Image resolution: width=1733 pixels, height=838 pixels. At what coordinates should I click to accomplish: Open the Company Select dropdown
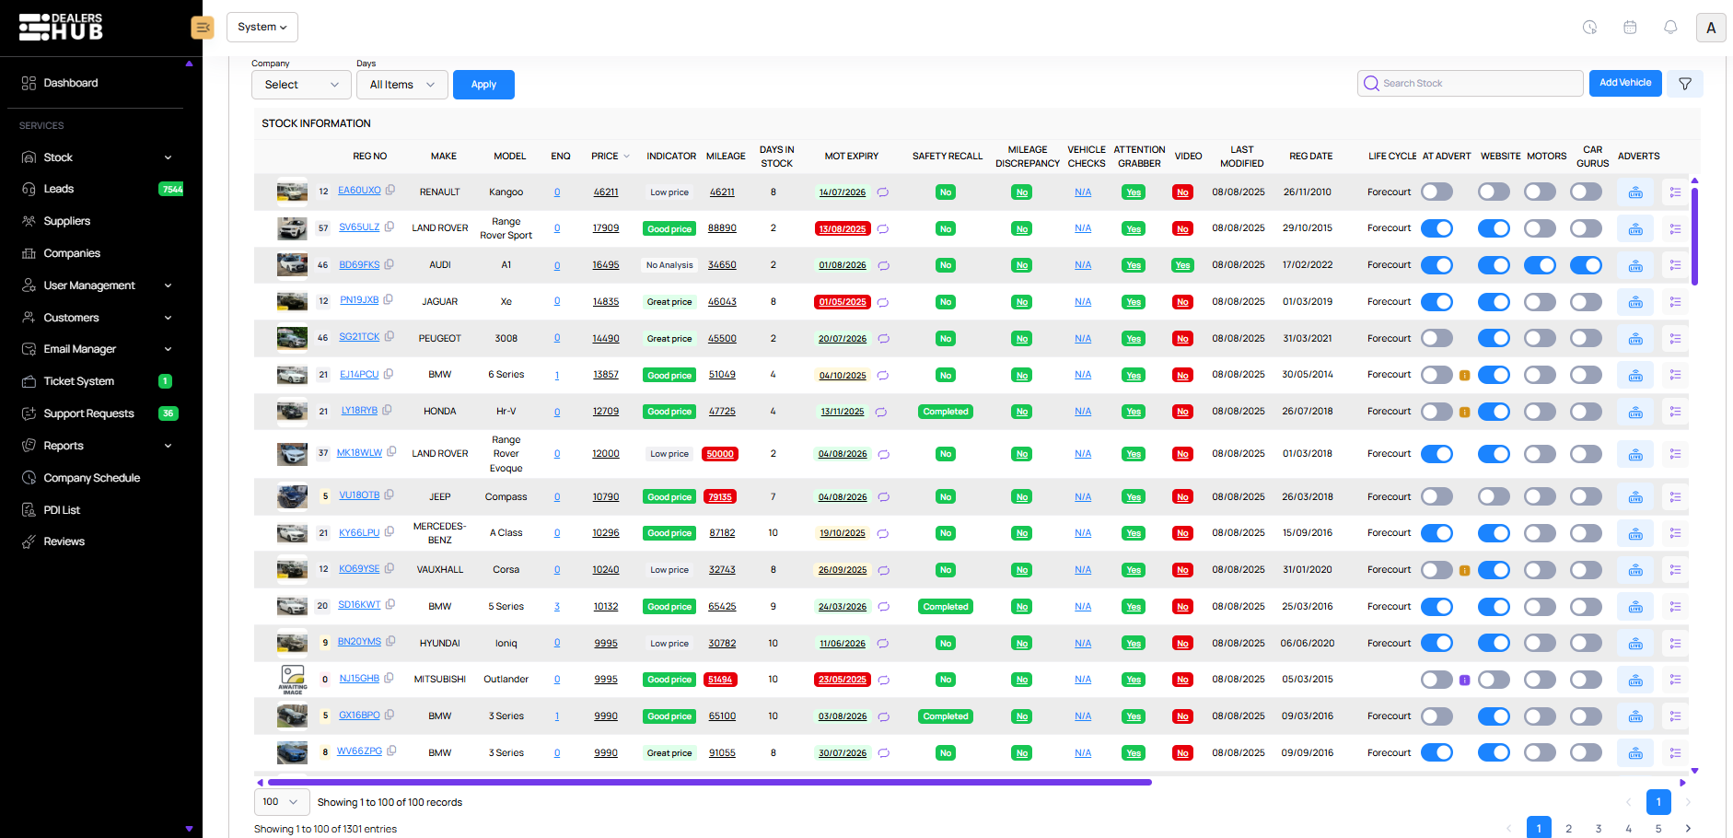[x=301, y=85]
